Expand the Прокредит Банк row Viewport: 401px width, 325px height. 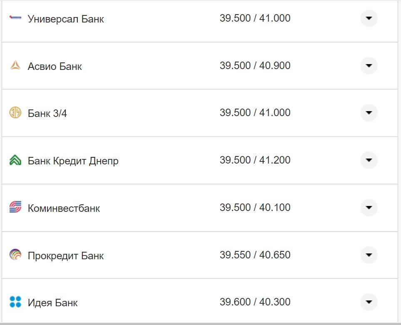(369, 255)
